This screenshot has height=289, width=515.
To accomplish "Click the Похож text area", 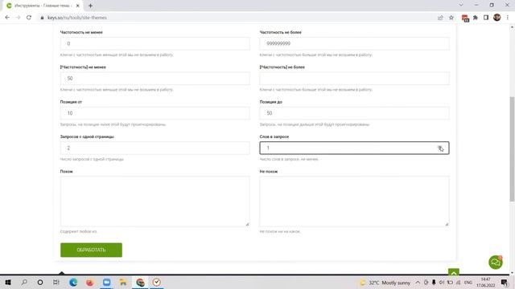I will pyautogui.click(x=155, y=201).
